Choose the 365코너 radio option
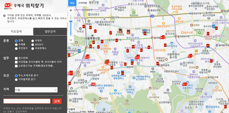Image resolution: width=229 pixels, height=113 pixels. pos(33,45)
